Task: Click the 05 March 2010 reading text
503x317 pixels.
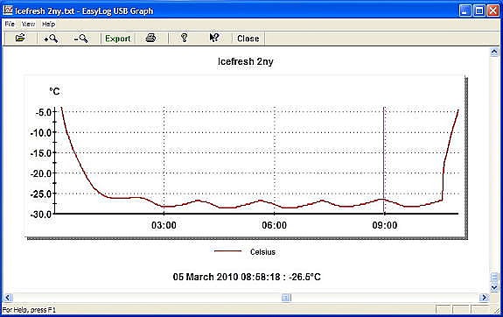Action: click(x=247, y=277)
